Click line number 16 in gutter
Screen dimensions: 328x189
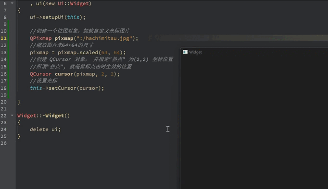3,74
